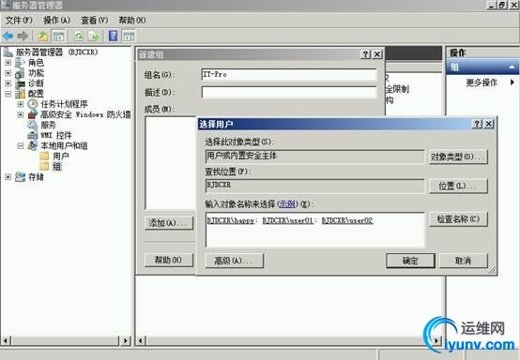Click the BJDCXR\user01 entry
This screenshot has height=360, width=520.
287,220
